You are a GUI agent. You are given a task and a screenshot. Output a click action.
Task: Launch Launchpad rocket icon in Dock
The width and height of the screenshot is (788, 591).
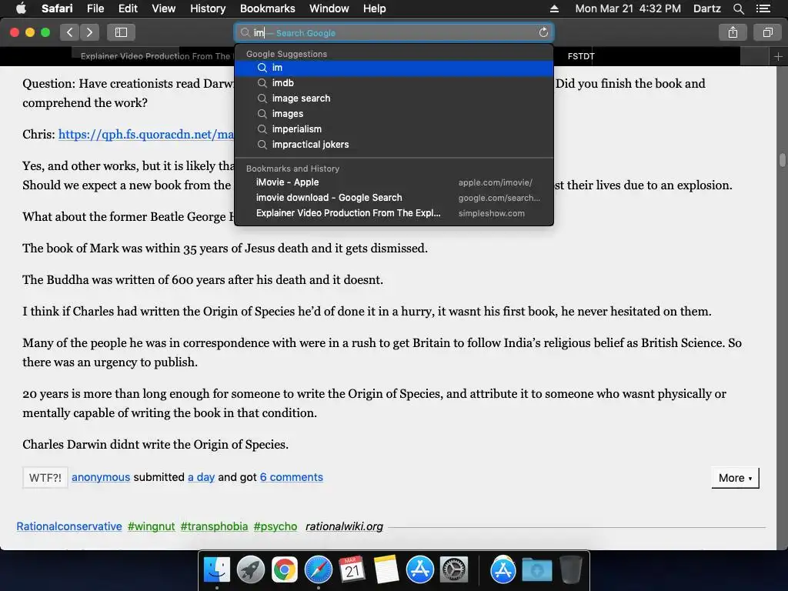(251, 570)
